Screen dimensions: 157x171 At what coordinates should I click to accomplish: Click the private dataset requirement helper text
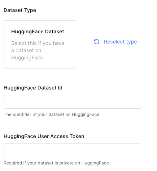coord(56,163)
